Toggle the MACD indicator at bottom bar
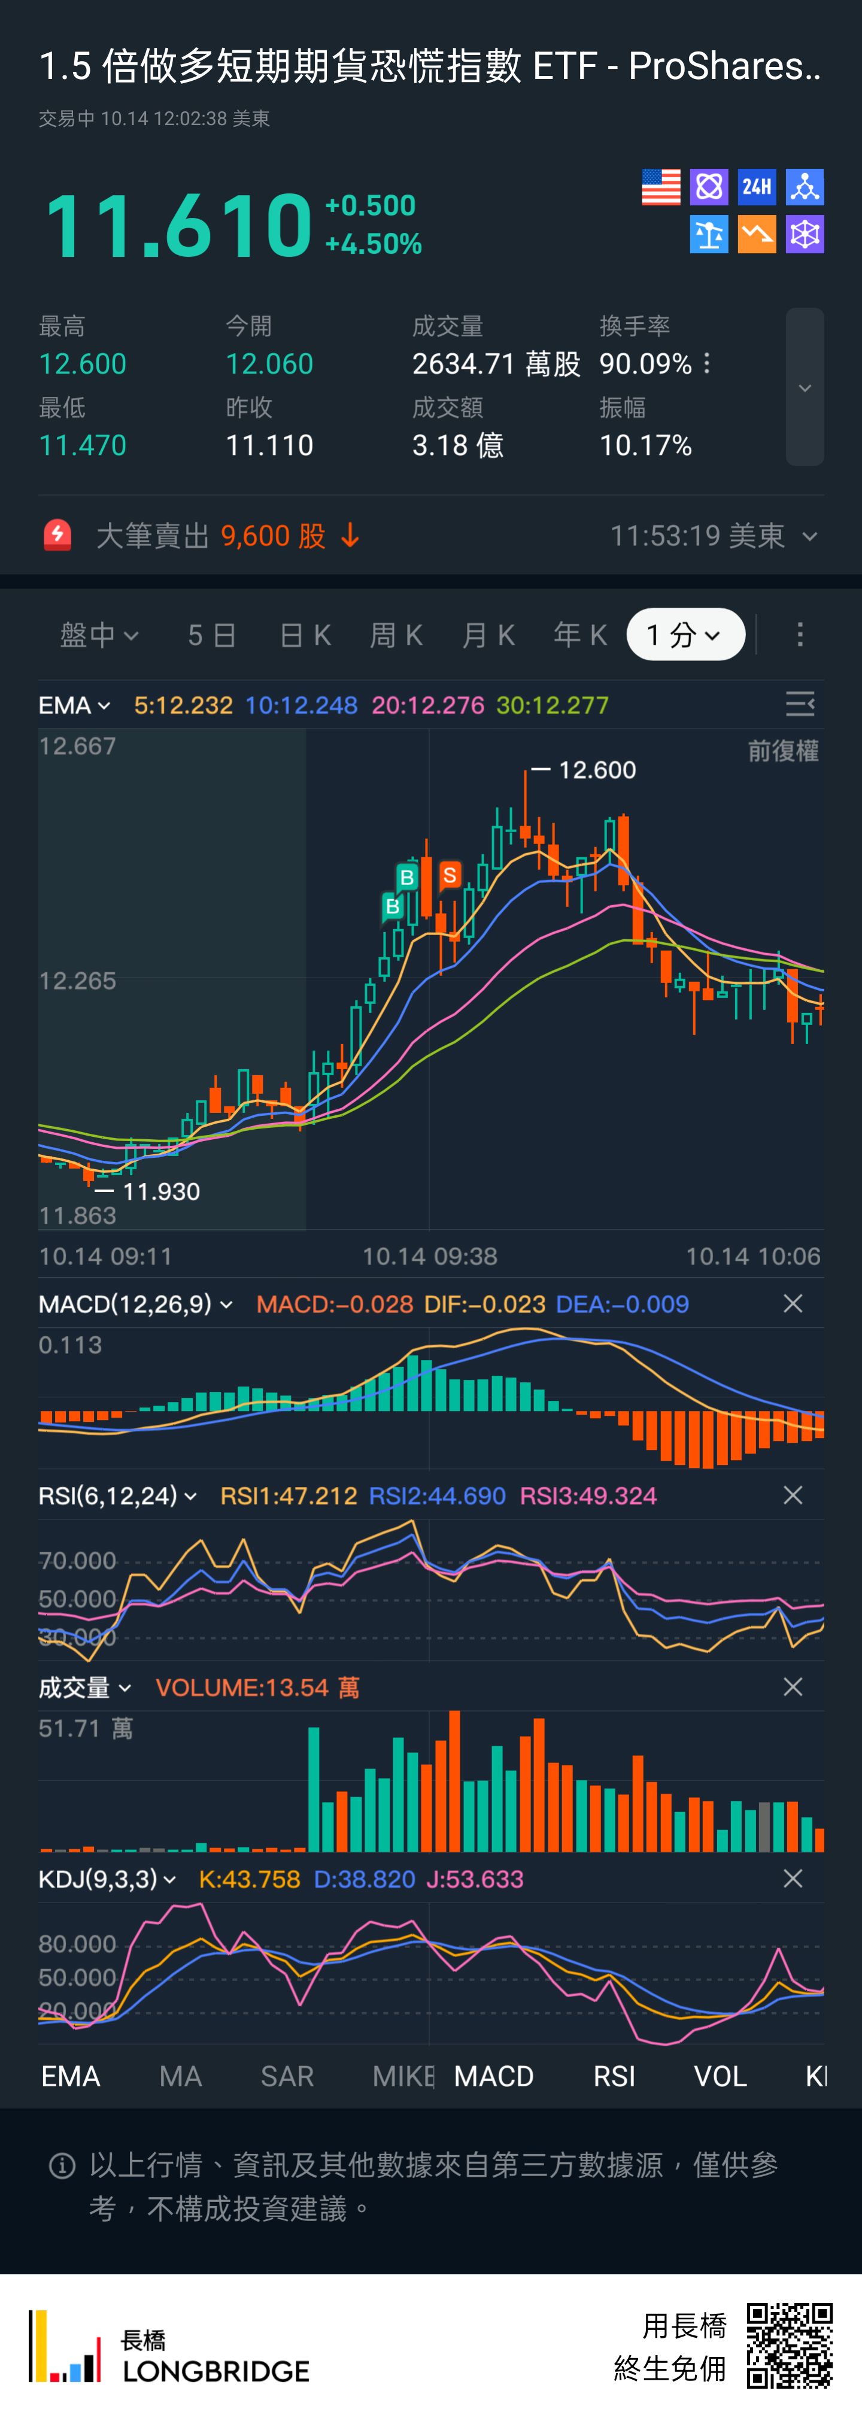 click(494, 2076)
